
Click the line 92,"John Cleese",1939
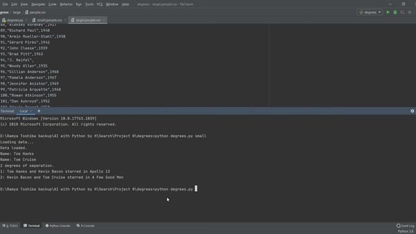pos(24,48)
